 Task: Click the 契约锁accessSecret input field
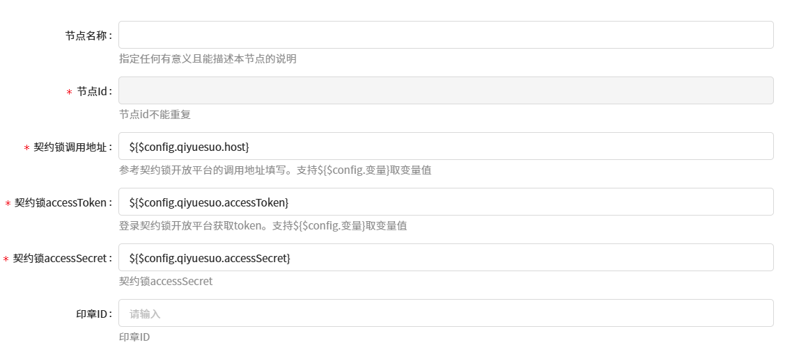(446, 257)
